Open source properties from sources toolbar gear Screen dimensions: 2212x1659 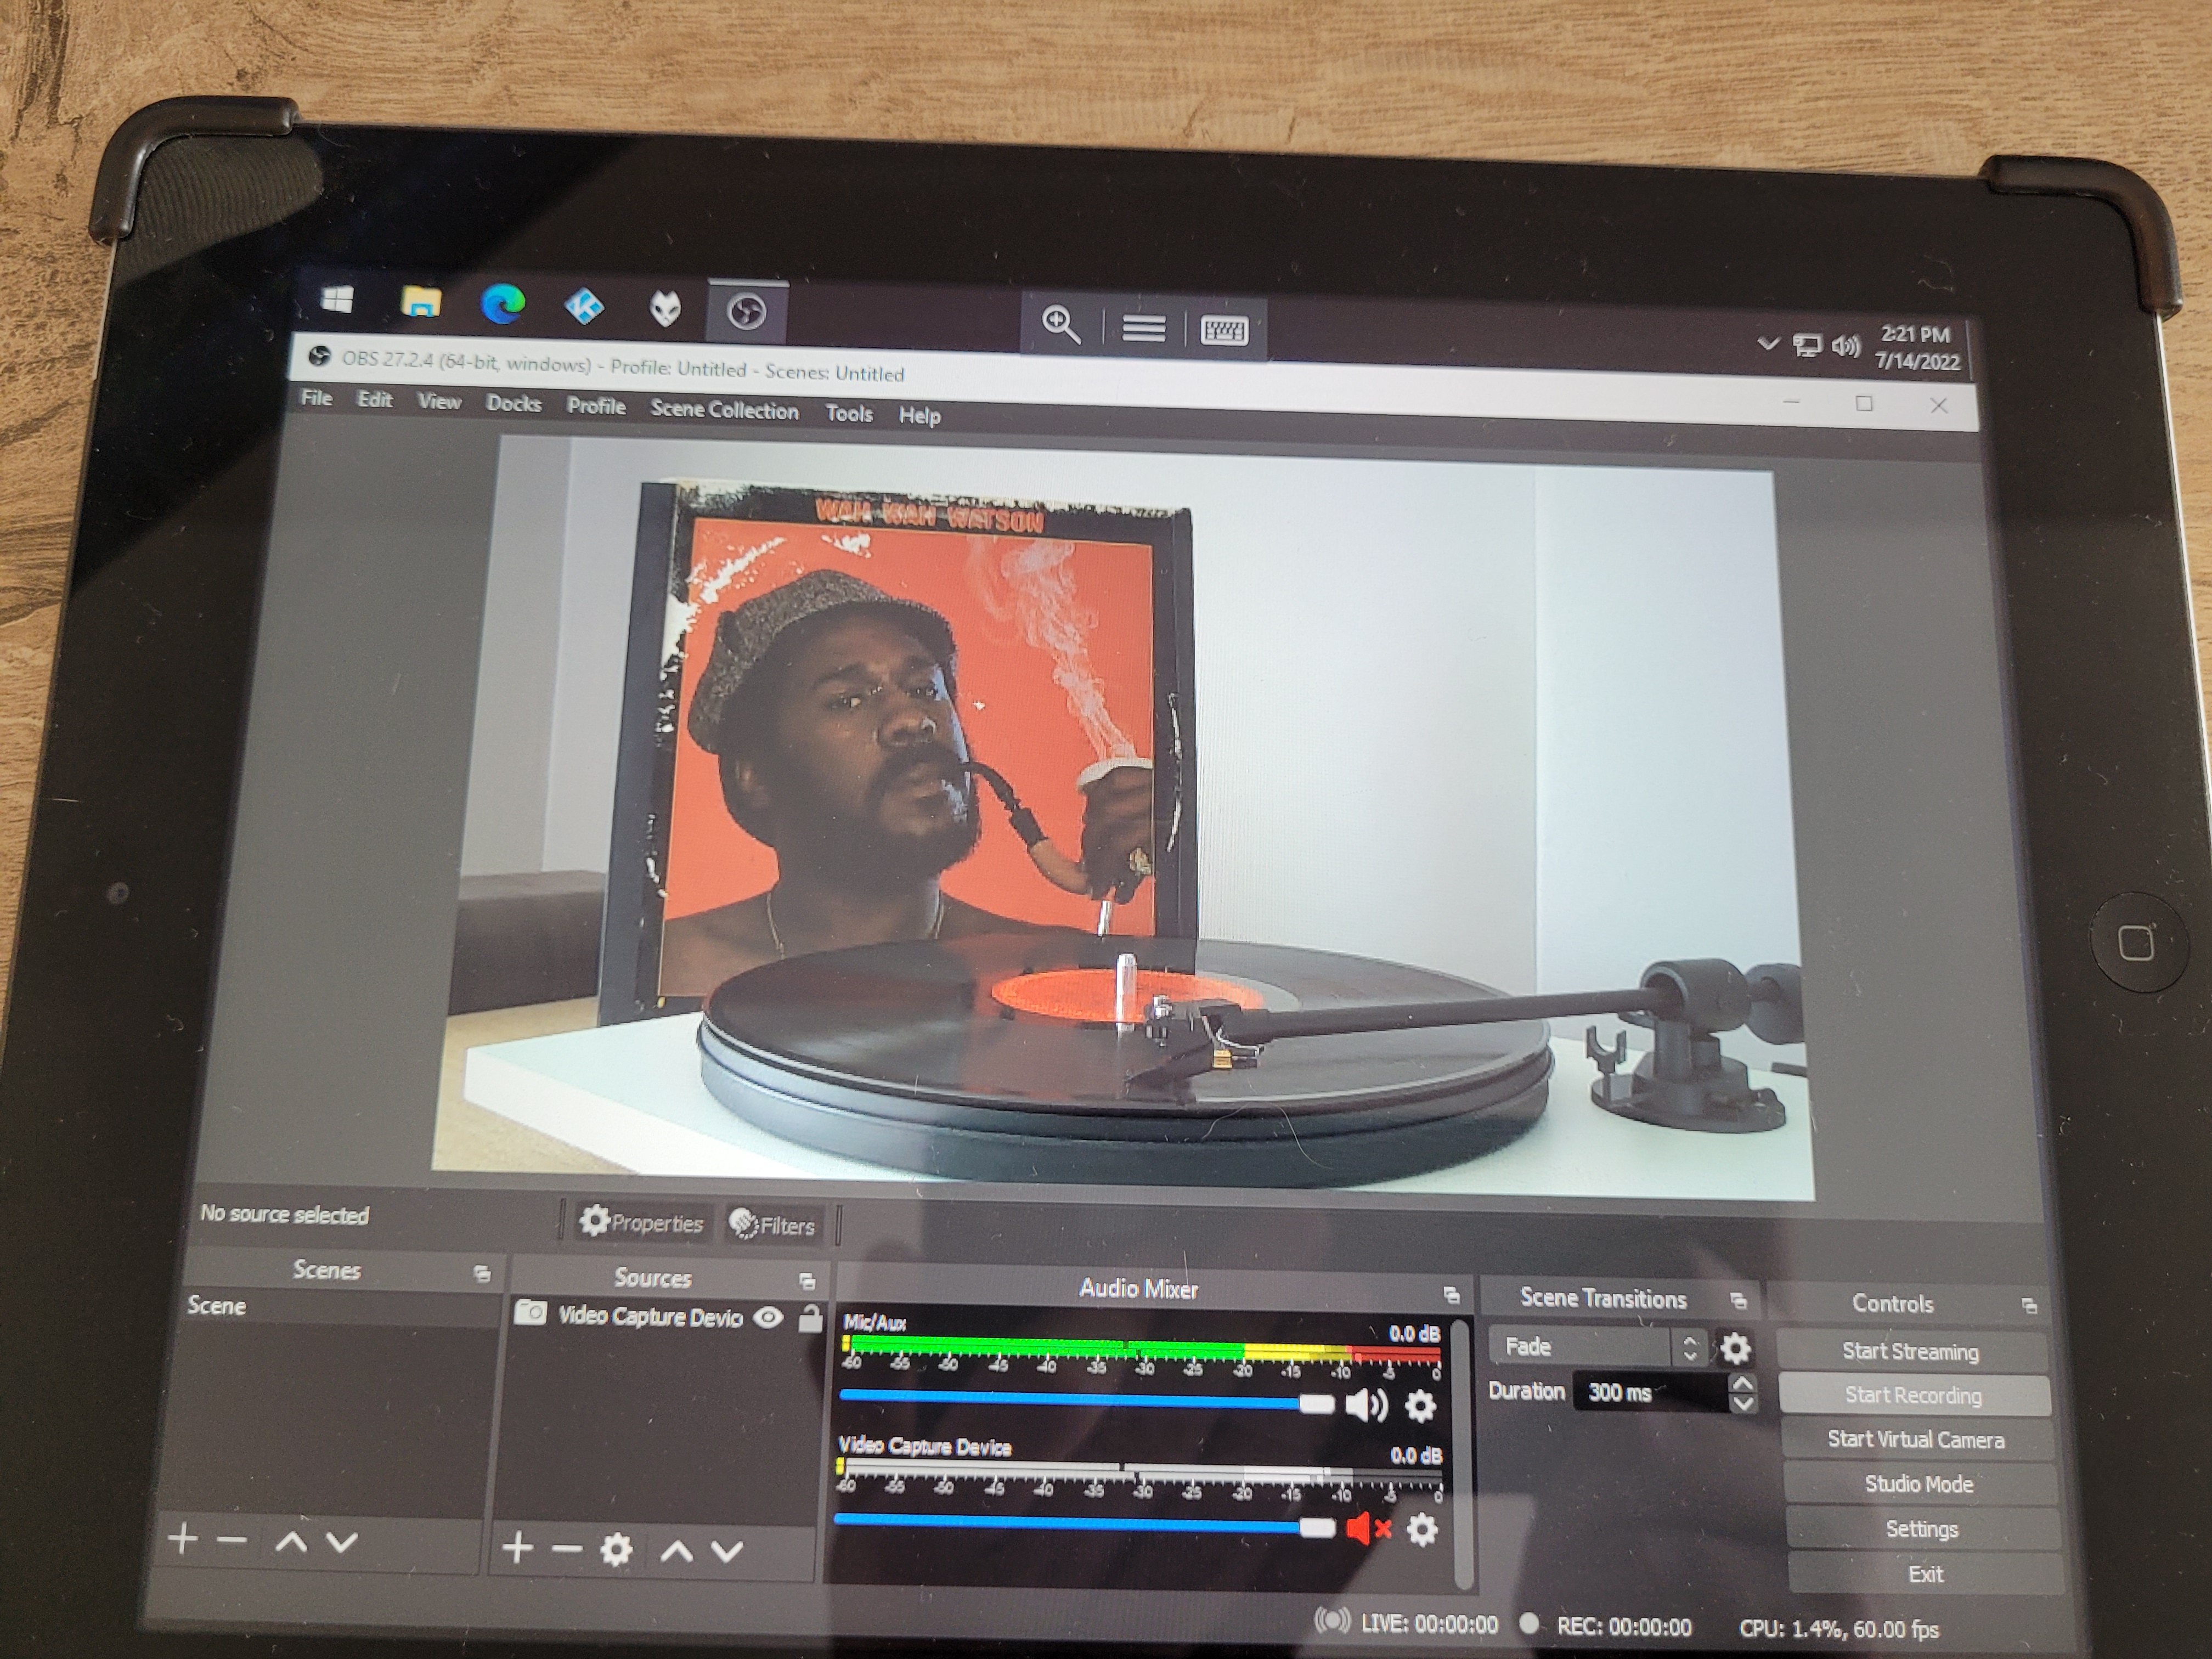pyautogui.click(x=616, y=1549)
